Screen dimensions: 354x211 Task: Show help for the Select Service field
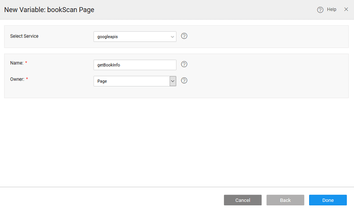pyautogui.click(x=184, y=36)
